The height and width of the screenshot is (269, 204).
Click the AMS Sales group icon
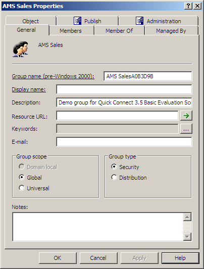(x=20, y=49)
